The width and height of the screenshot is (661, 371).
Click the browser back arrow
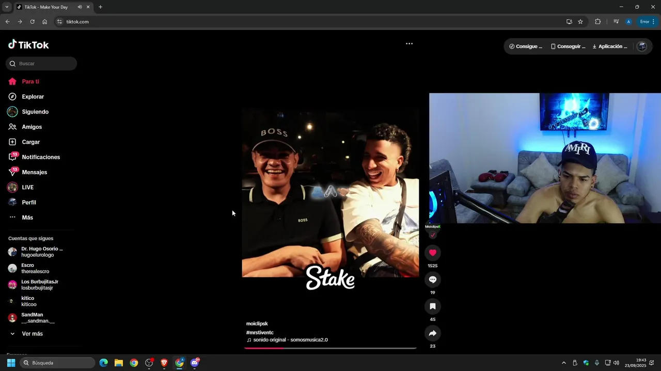click(7, 22)
